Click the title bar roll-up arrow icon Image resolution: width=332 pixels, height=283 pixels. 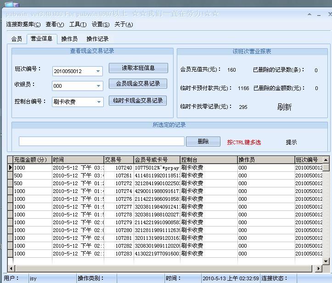pos(309,14)
